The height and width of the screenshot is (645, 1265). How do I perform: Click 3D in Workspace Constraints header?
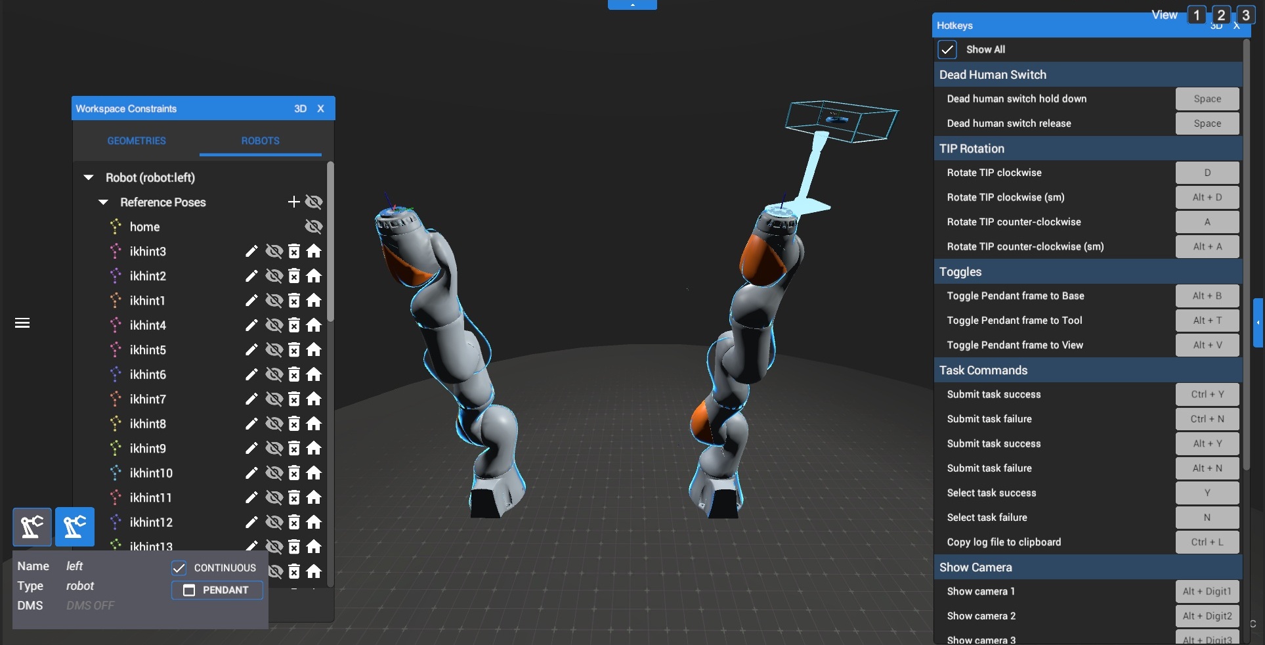tap(300, 108)
